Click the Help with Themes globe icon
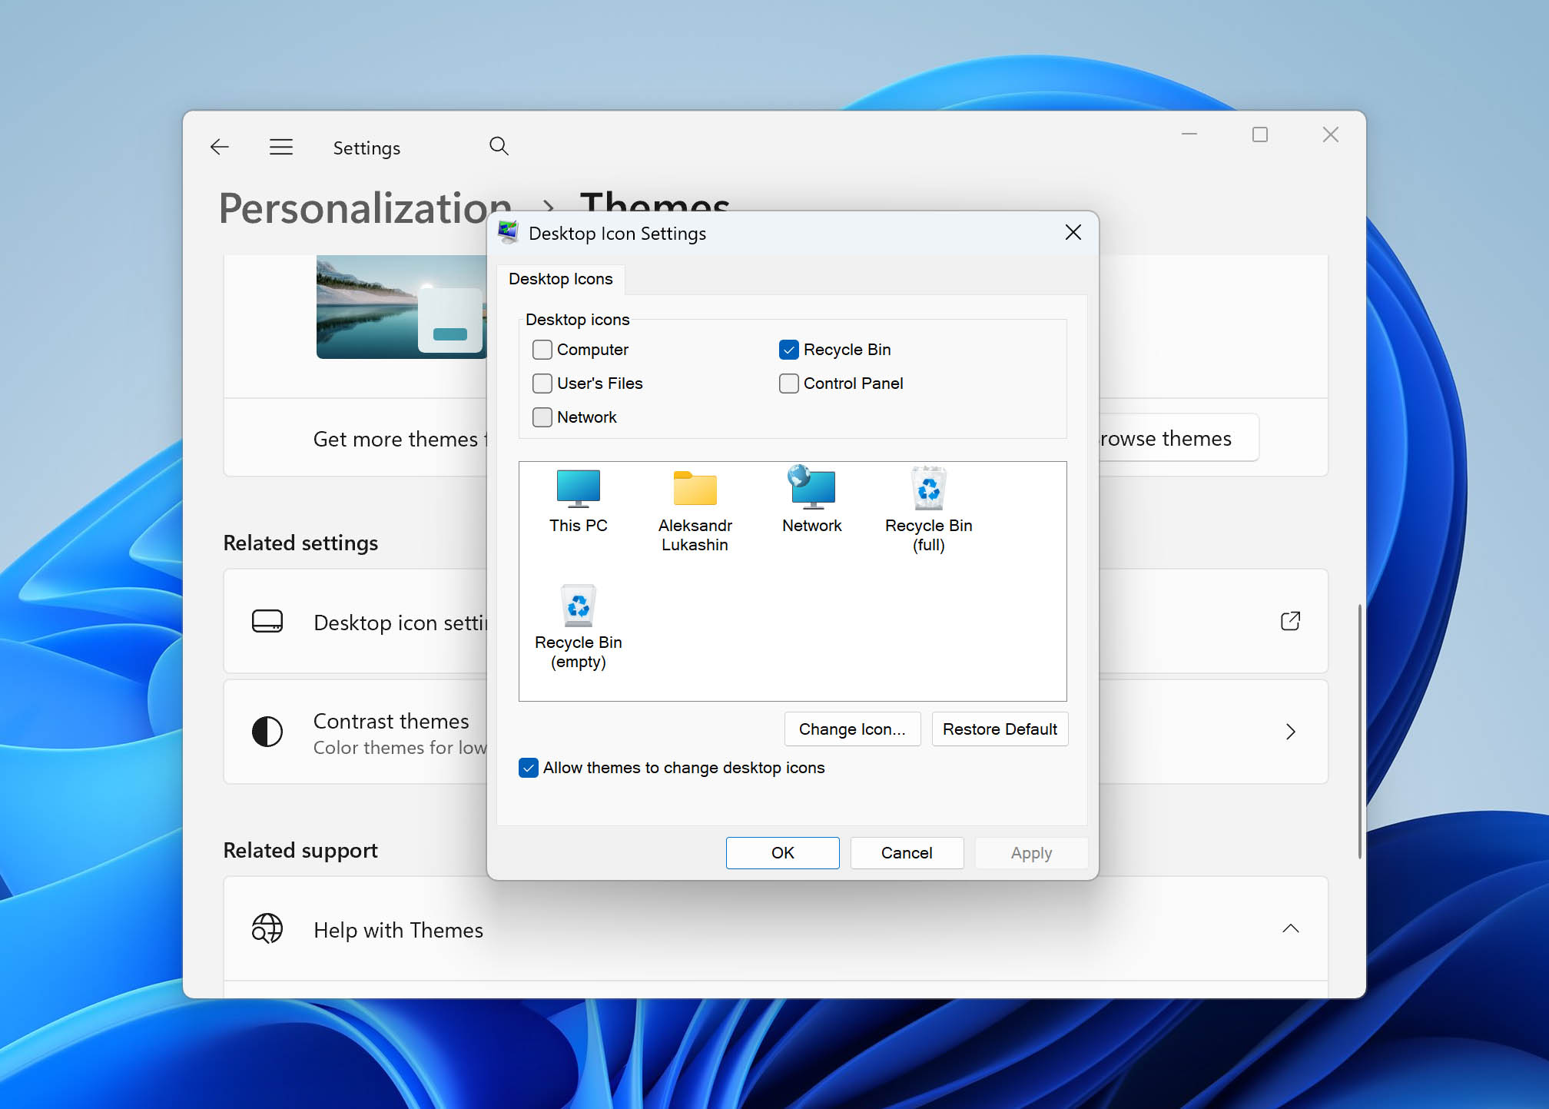 pyautogui.click(x=267, y=928)
